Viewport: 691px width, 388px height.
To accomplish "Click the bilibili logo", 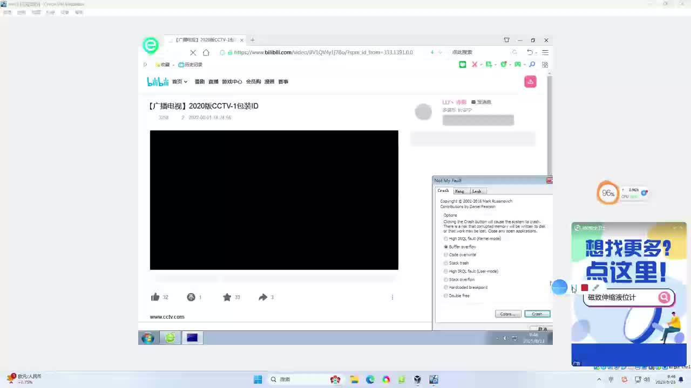I will tap(158, 81).
